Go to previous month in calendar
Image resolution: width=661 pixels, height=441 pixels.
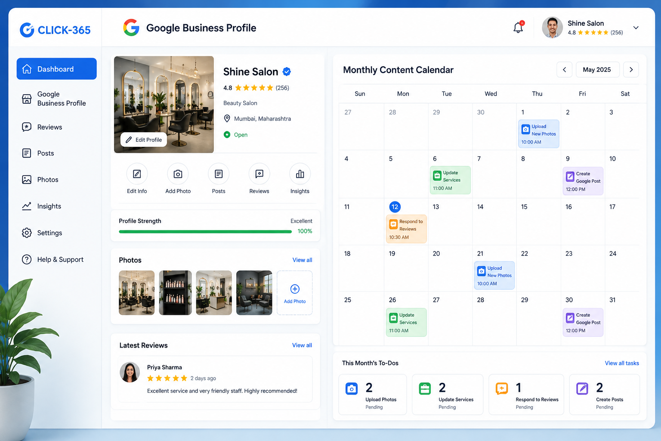[x=565, y=69]
